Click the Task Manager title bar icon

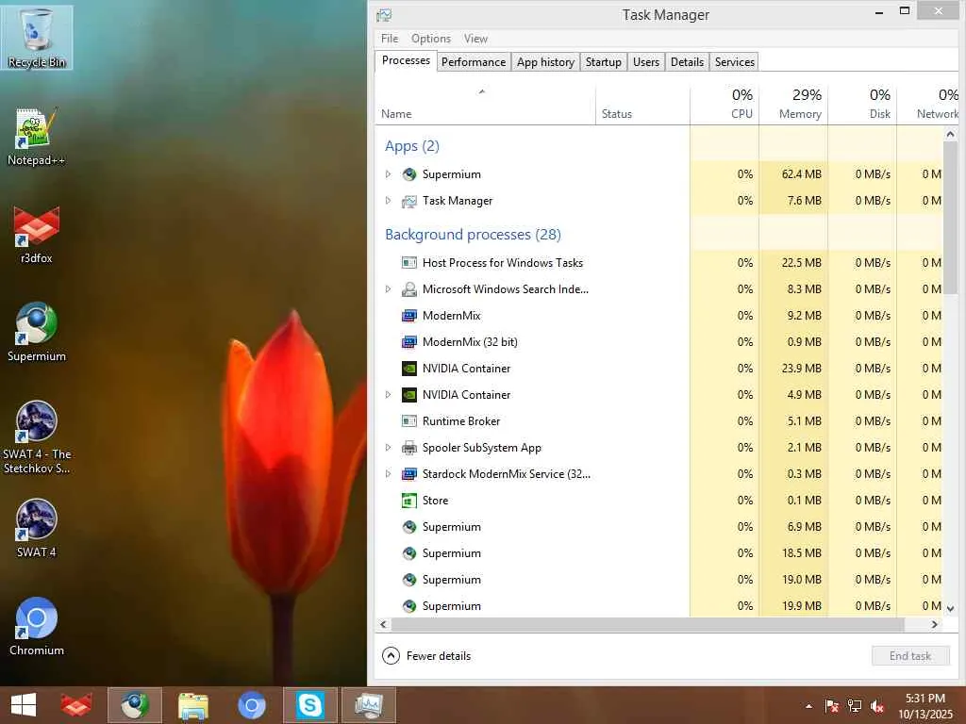pyautogui.click(x=385, y=15)
